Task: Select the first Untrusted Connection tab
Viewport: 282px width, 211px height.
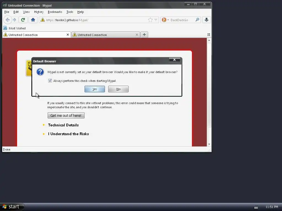Action: pos(37,35)
